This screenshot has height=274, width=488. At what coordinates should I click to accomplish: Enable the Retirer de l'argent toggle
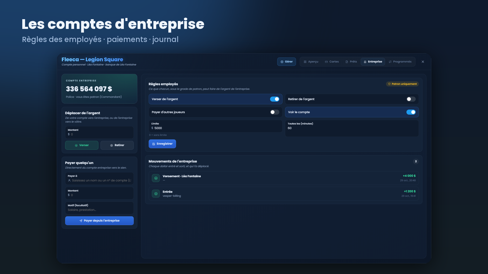[x=411, y=99]
